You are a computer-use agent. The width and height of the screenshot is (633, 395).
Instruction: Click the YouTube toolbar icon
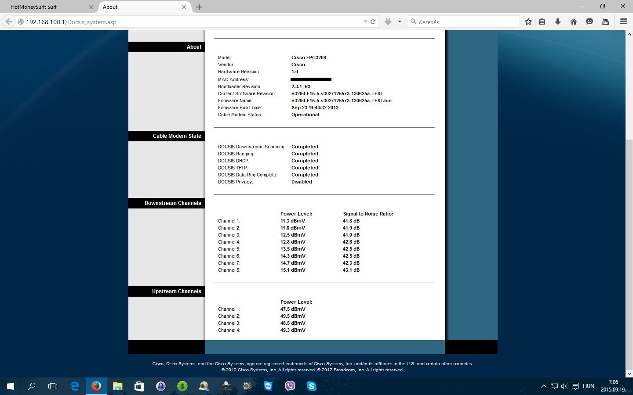tap(605, 22)
